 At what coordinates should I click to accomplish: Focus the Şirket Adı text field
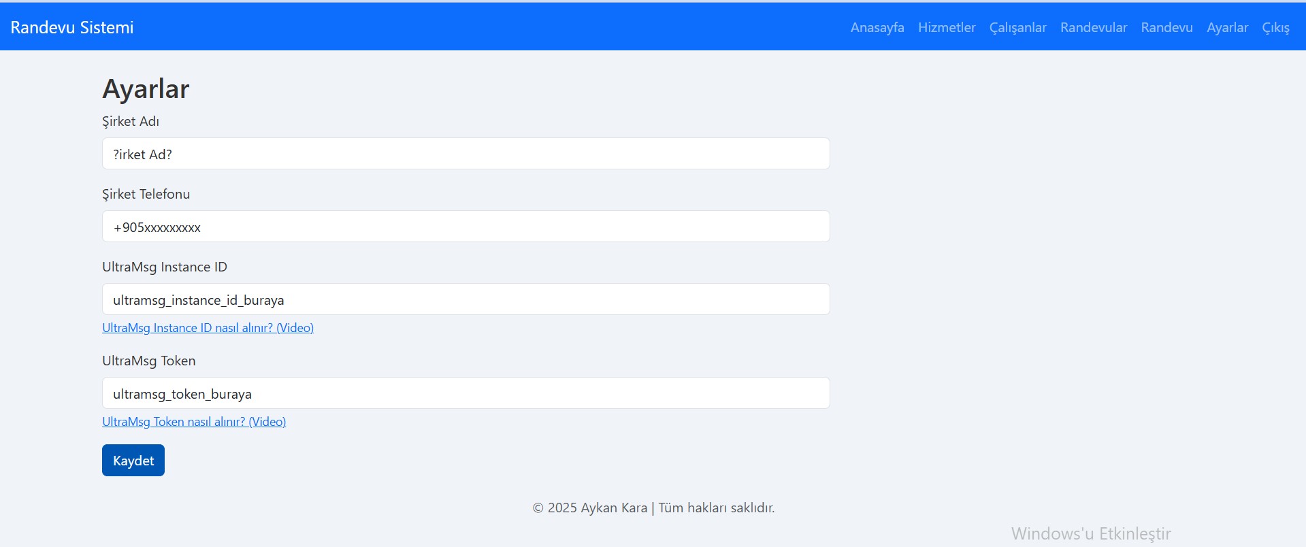466,154
